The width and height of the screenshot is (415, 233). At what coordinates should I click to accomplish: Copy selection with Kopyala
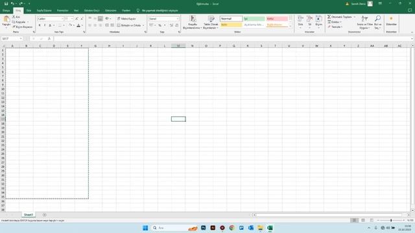point(20,22)
